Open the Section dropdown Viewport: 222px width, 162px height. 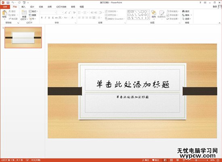click(32, 19)
